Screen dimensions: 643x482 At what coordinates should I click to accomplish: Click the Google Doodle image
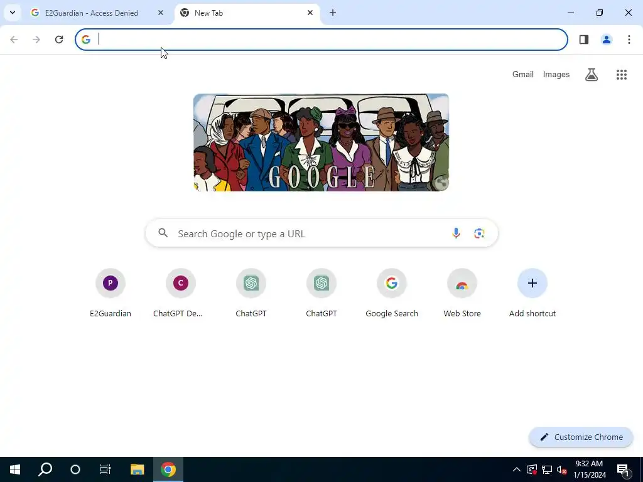(321, 142)
